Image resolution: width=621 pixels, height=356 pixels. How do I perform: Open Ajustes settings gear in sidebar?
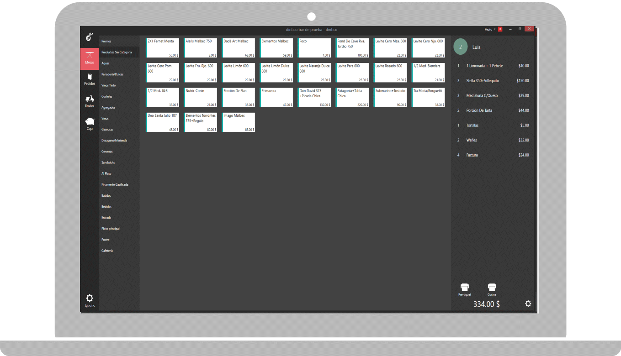[x=90, y=300]
